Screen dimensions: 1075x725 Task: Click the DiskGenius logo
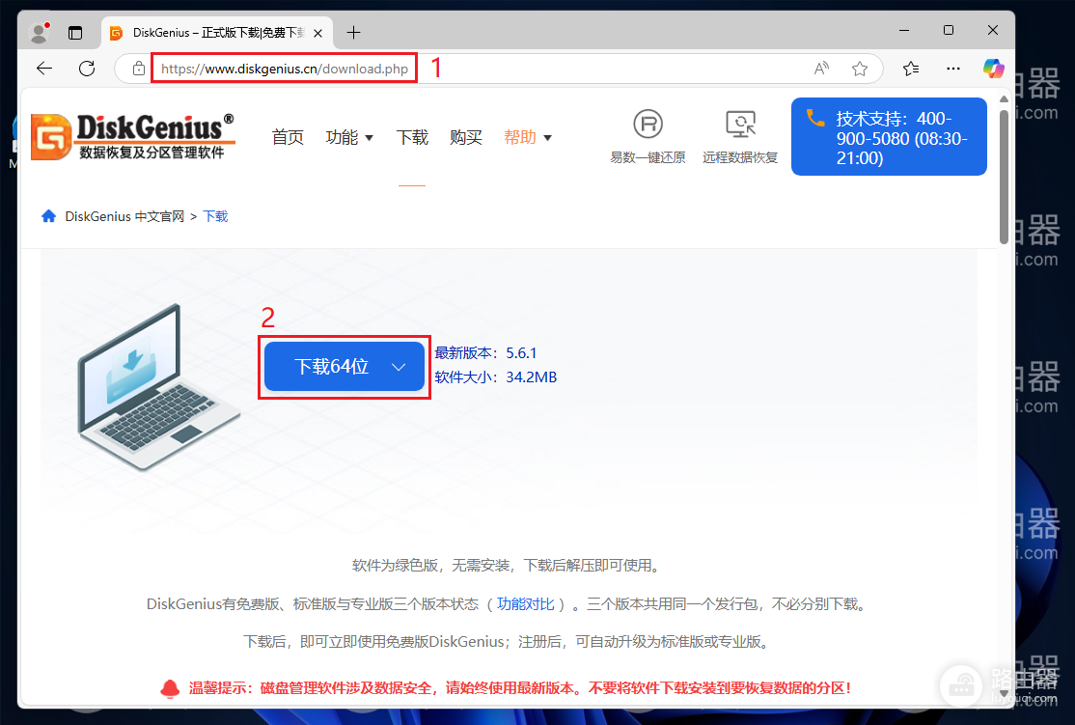(134, 136)
